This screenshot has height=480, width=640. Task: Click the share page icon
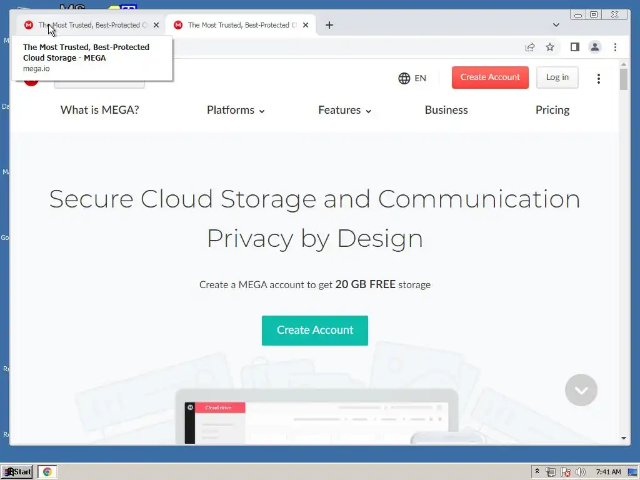coord(530,47)
